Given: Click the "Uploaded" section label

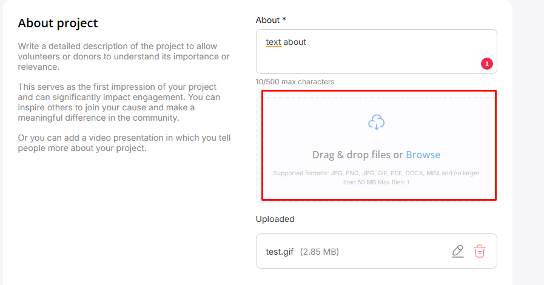Looking at the screenshot, I should coord(275,219).
